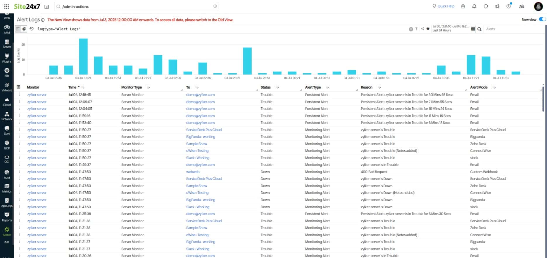Open the Last 24 Hours time range picker
This screenshot has height=258, width=547.
[451, 28]
